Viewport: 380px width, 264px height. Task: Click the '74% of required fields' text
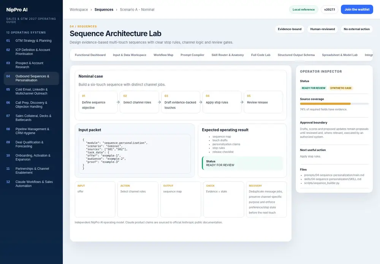click(323, 110)
